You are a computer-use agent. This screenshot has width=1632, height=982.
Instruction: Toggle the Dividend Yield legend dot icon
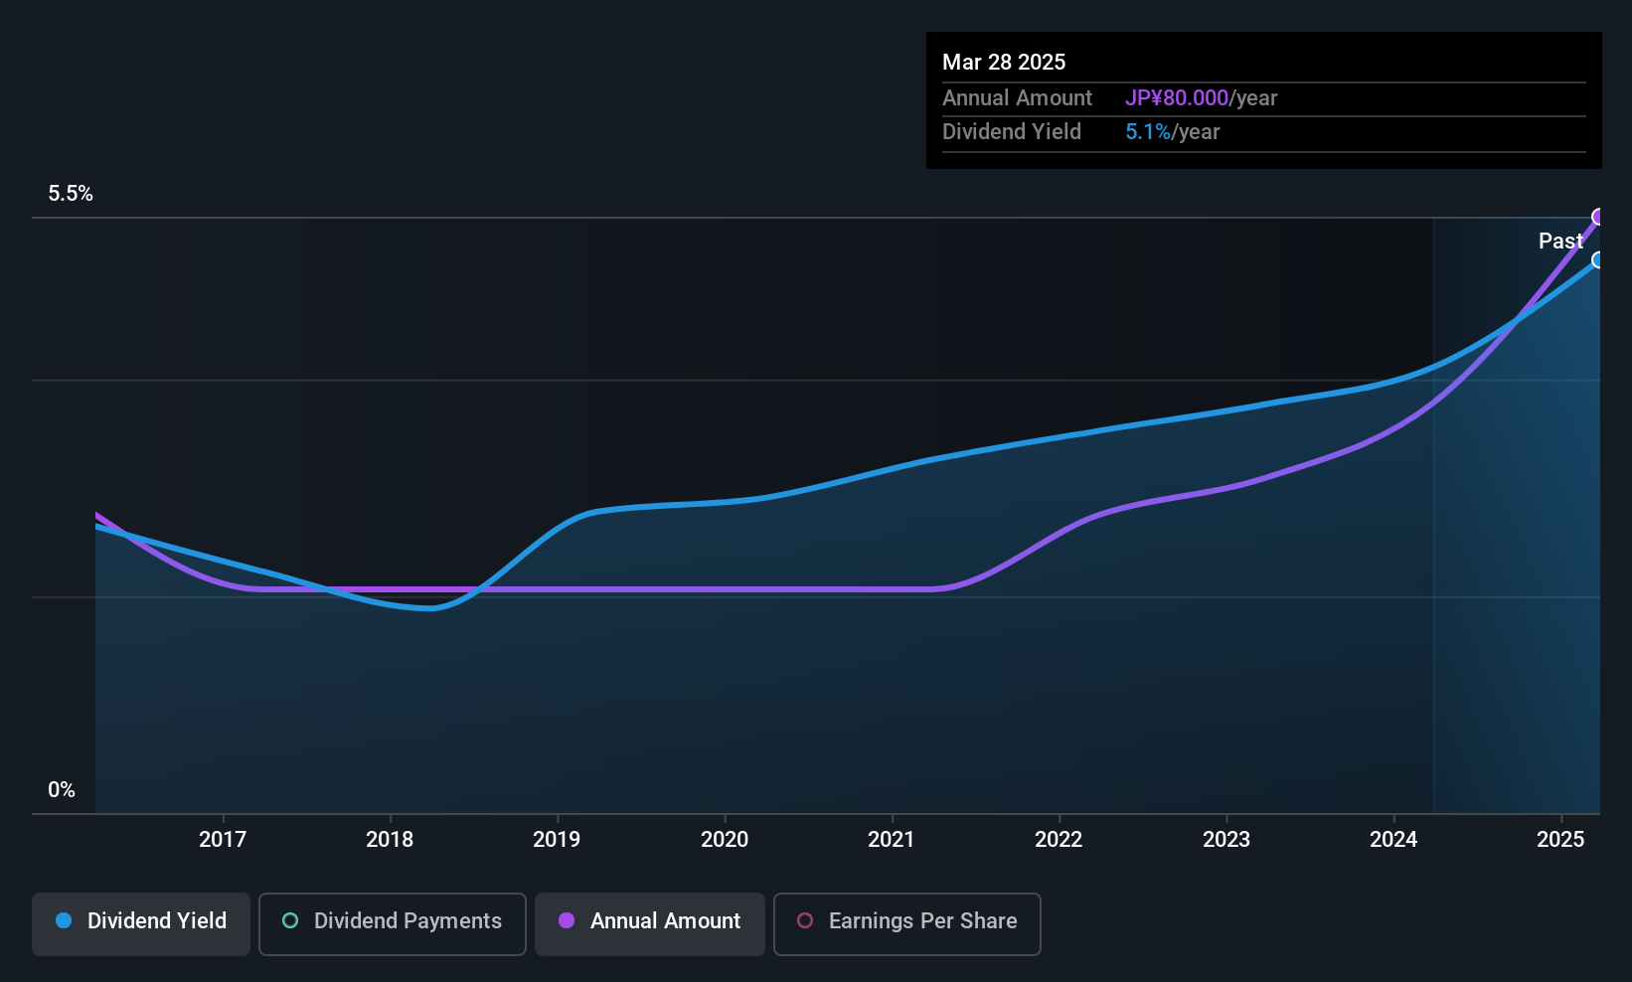coord(64,921)
